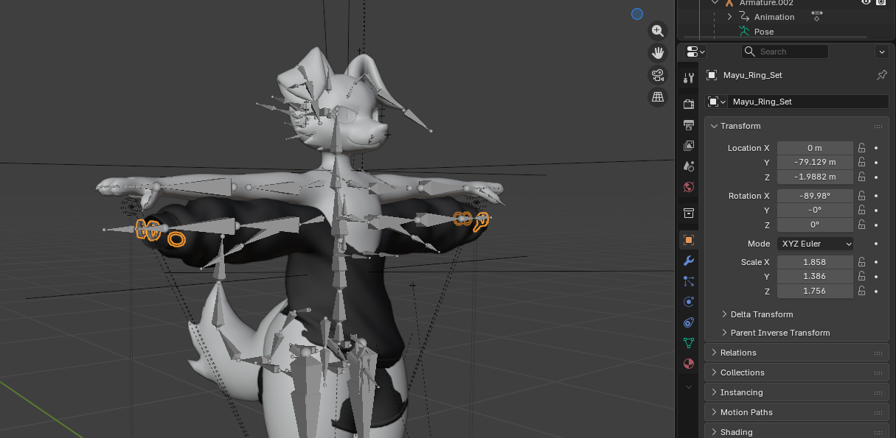Select the Object properties tab
Viewport: 896px width, 438px height.
coord(689,240)
